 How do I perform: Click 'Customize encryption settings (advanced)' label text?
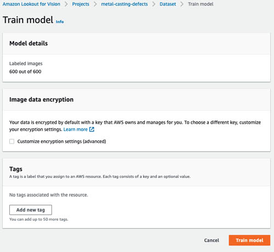coord(61,141)
